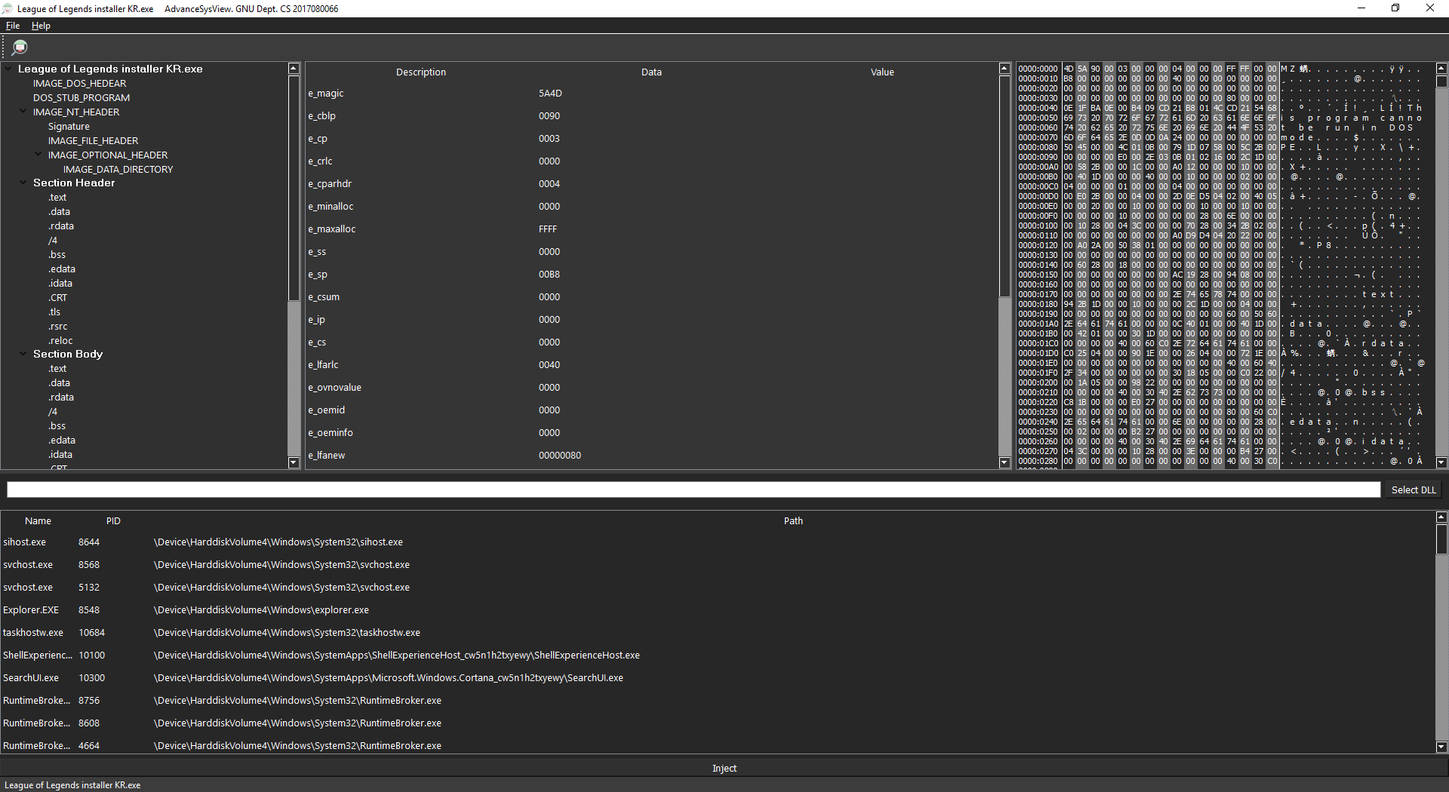1449x792 pixels.
Task: Select the sihost.exe process row
Action: pyautogui.click(x=717, y=542)
